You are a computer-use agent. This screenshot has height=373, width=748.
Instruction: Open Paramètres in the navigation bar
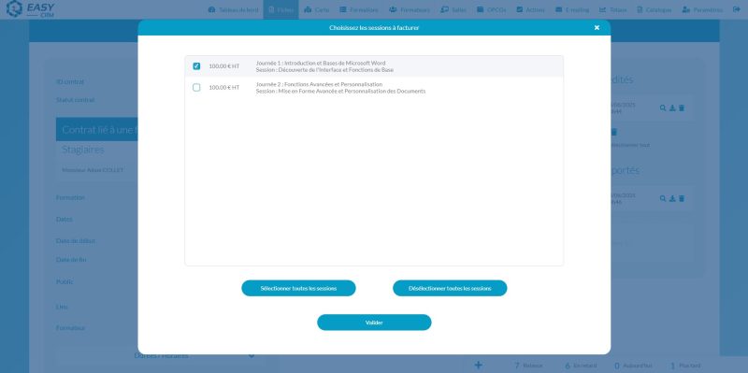702,9
